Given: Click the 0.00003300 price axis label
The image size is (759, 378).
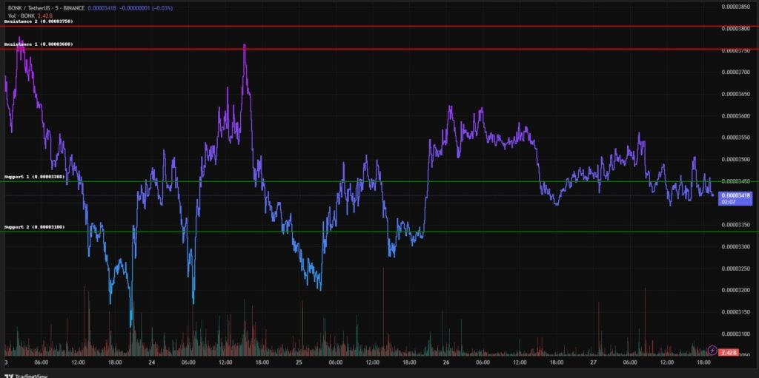Looking at the screenshot, I should (x=736, y=246).
